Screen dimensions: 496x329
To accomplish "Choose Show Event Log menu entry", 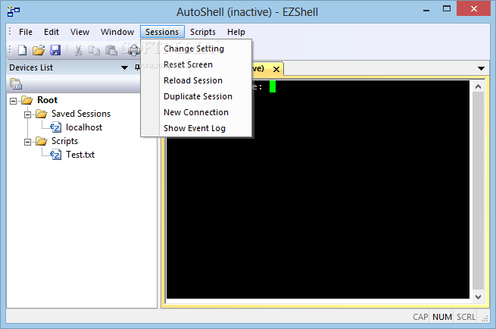I will coord(196,128).
